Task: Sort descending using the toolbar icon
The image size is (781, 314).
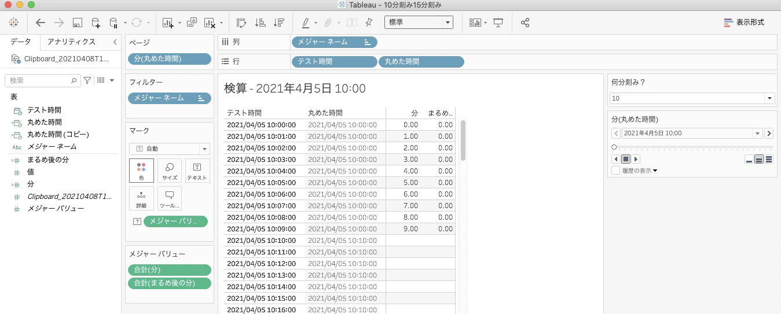Action: [279, 23]
